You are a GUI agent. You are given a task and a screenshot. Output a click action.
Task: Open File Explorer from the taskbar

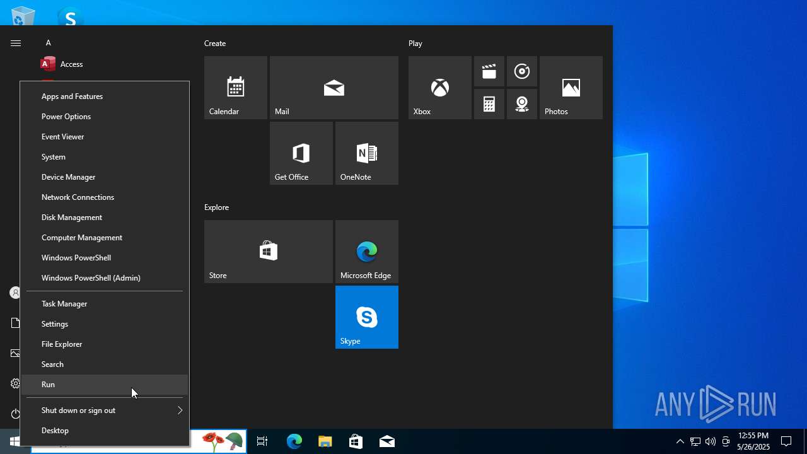(x=325, y=441)
